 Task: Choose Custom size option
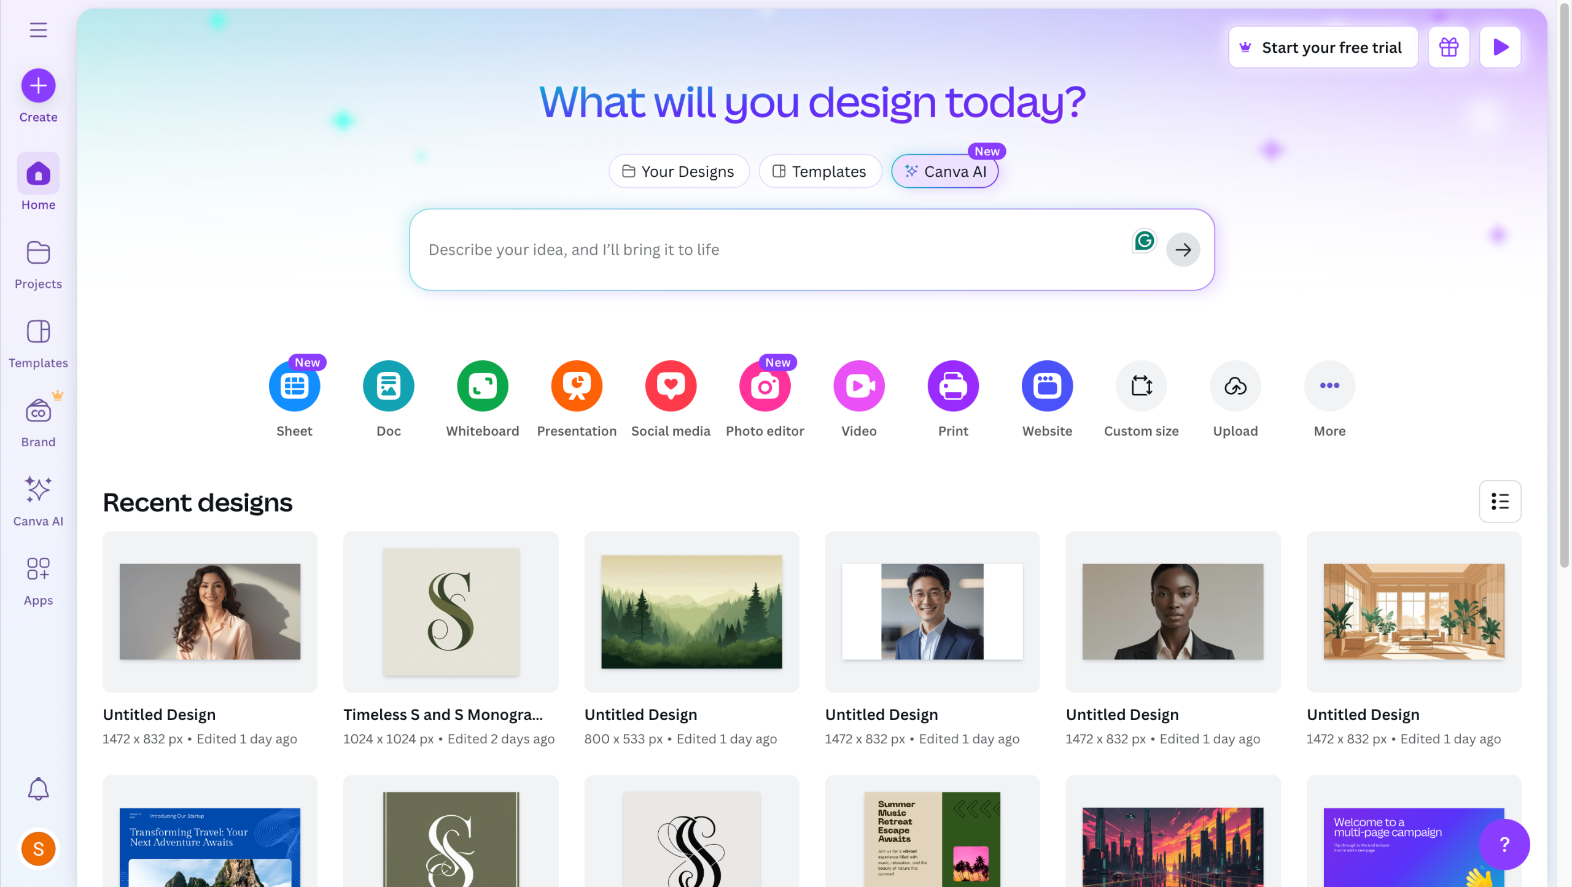1142,386
